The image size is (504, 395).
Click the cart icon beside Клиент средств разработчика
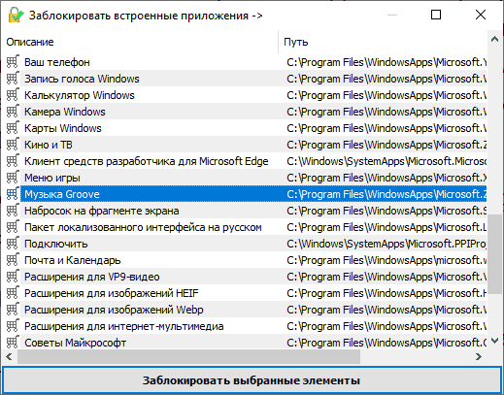click(13, 160)
